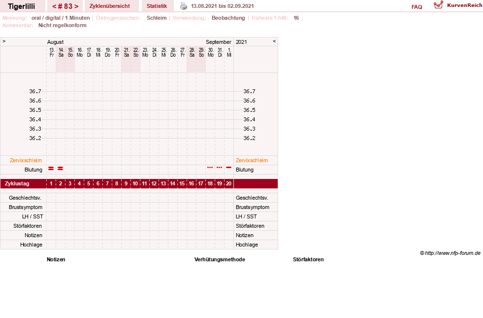This screenshot has width=483, height=318.
Task: Click the Tigerlilli username heading
Action: pyautogui.click(x=22, y=6)
